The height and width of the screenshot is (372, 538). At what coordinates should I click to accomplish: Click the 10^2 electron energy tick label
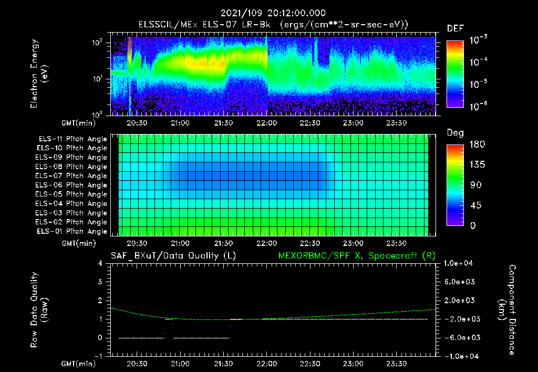click(x=97, y=43)
